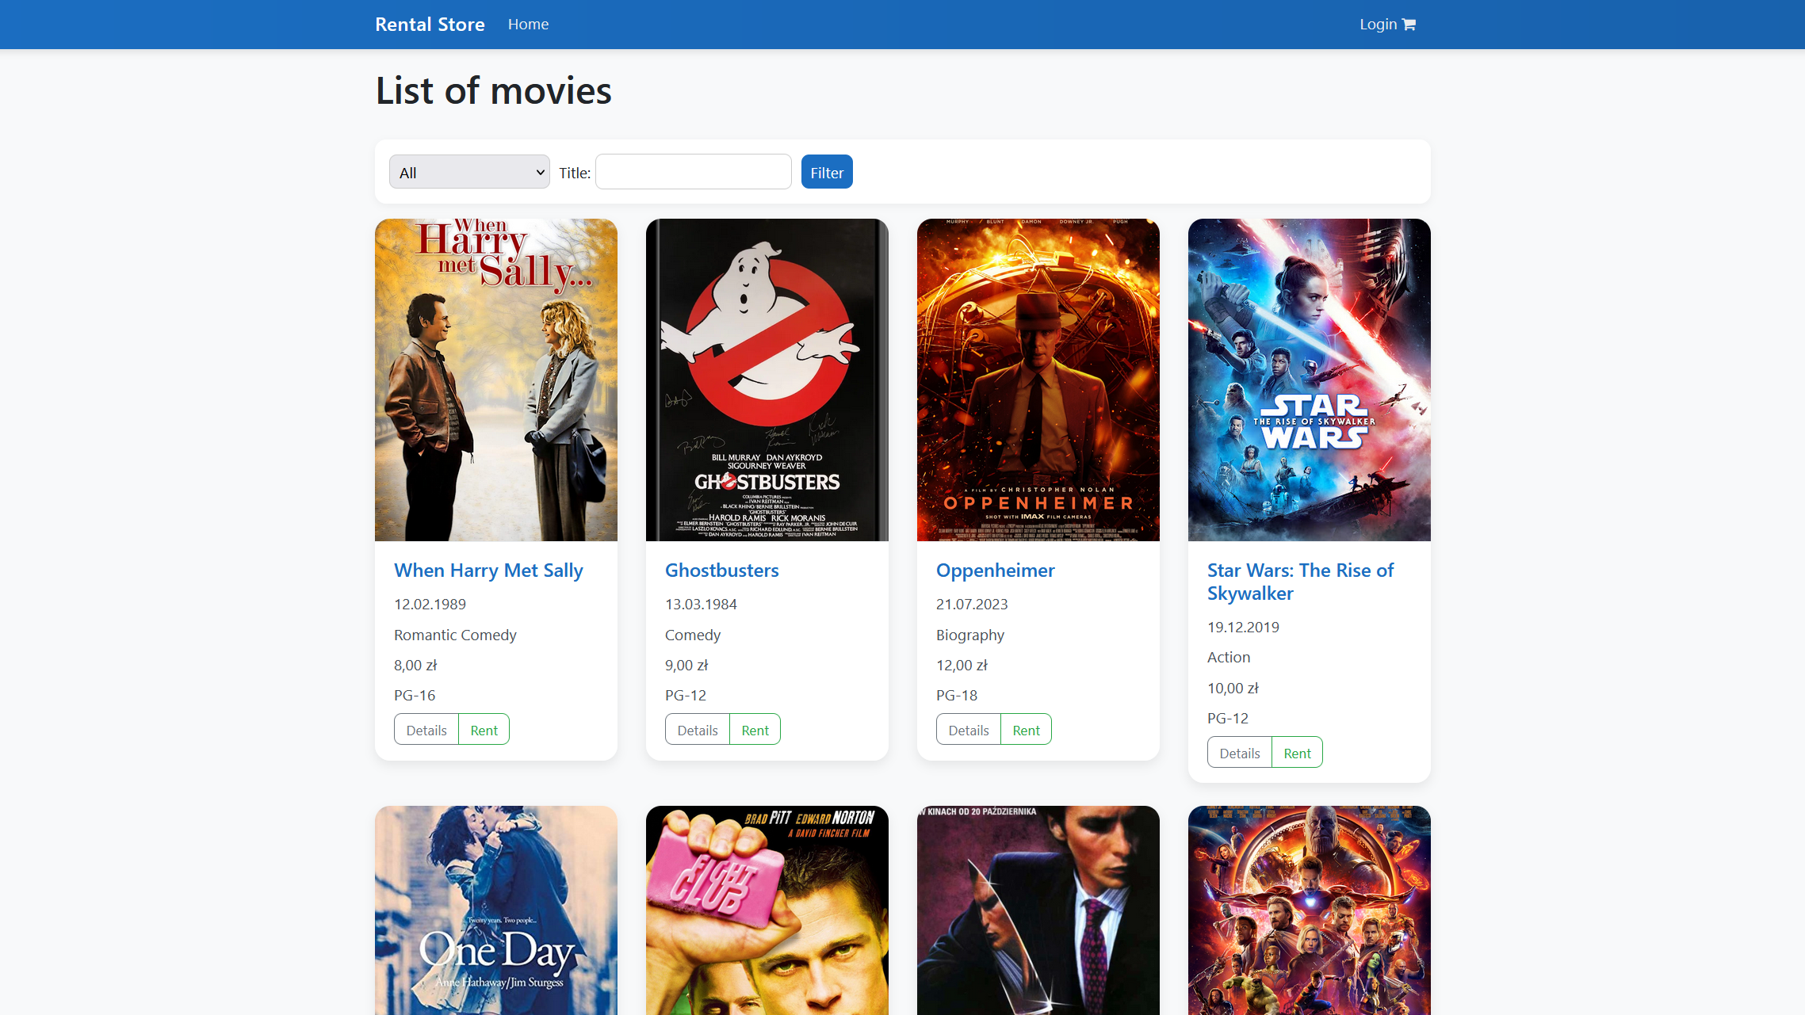Focus the Title search field
This screenshot has height=1015, width=1805.
(x=693, y=172)
